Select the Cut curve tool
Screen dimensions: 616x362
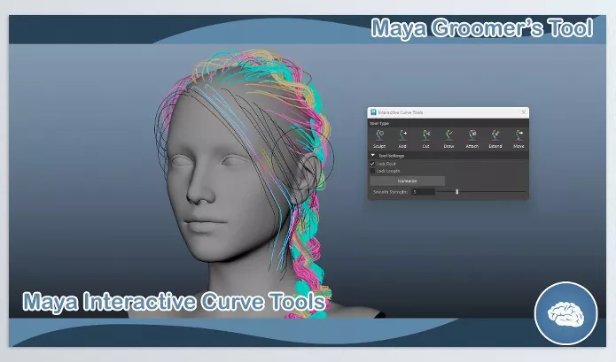pyautogui.click(x=425, y=139)
